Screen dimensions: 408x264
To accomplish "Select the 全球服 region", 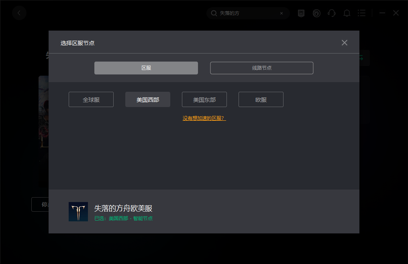I will click(x=91, y=99).
